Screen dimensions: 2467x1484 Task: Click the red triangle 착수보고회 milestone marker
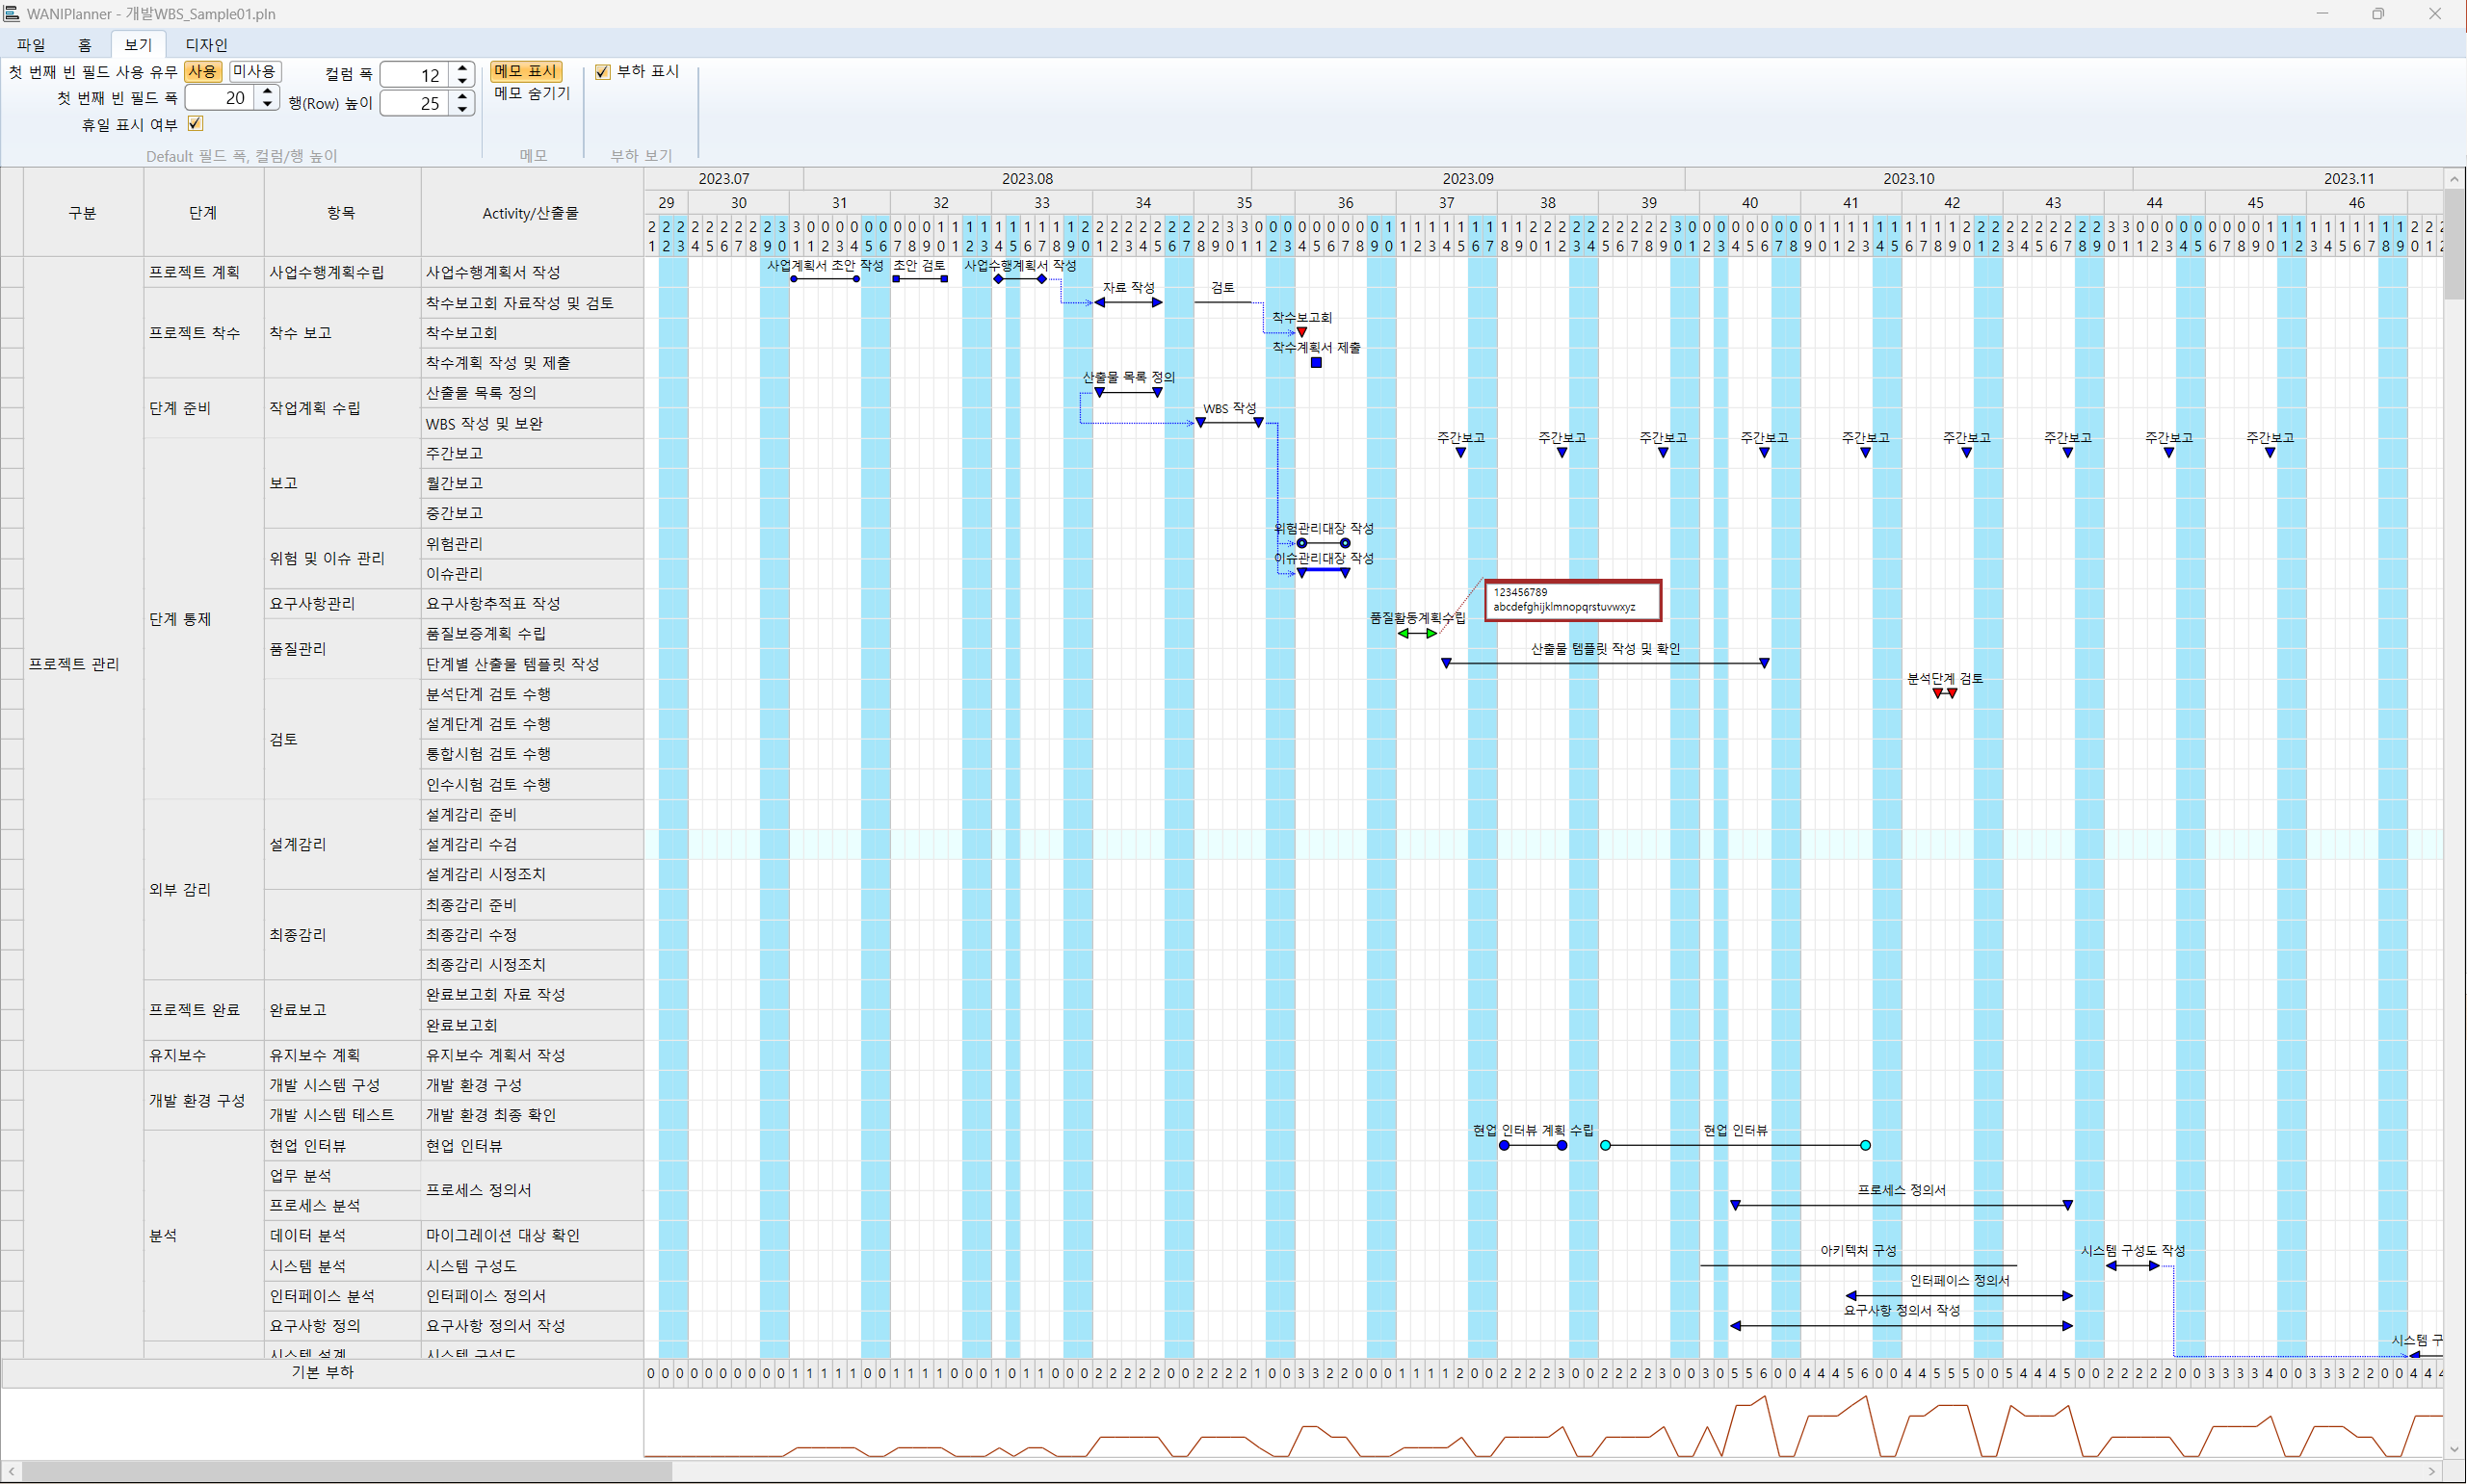(1302, 332)
